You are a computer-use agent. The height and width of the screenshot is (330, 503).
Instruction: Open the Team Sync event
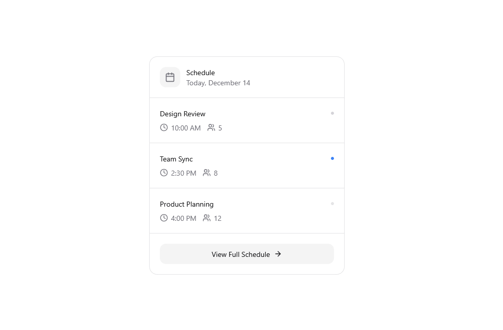point(247,166)
